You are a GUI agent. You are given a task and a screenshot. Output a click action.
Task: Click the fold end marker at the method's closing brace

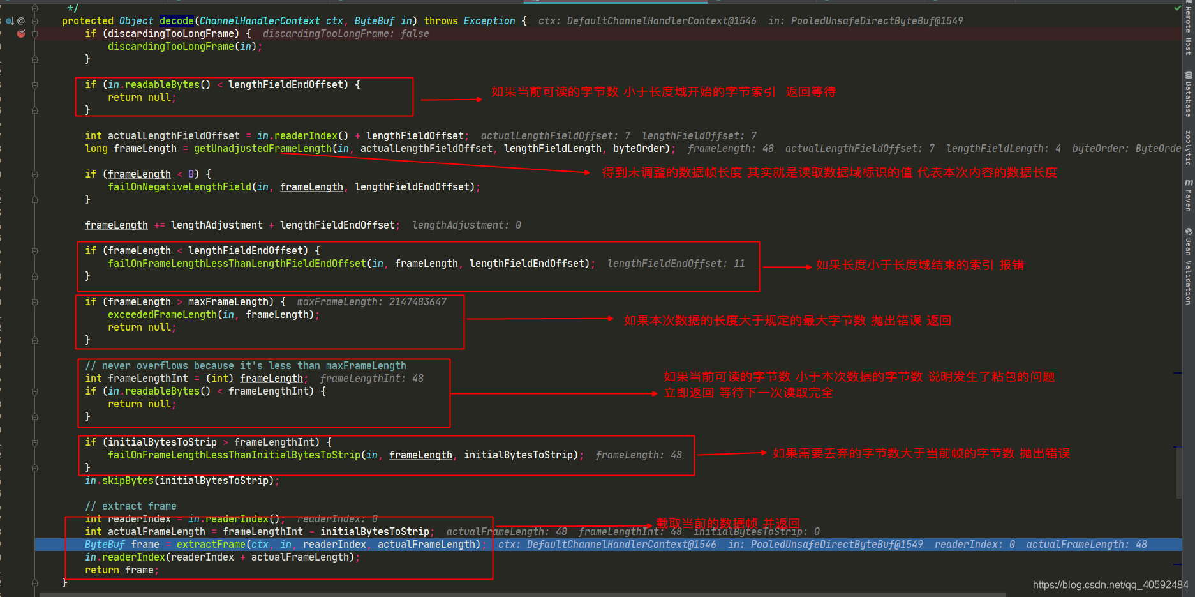pos(34,583)
